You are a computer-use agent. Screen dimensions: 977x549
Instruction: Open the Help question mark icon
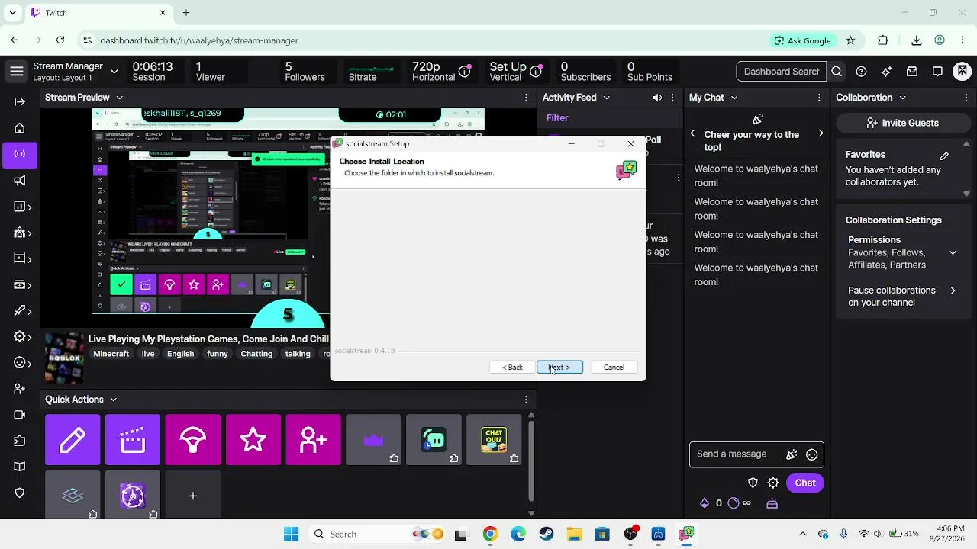[x=861, y=72]
